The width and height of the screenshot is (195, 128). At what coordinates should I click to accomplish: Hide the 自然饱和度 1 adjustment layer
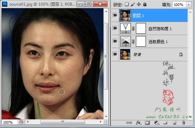coord(115,28)
